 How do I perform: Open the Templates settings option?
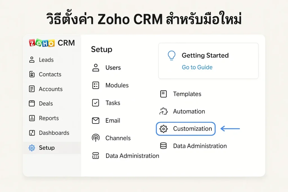187,94
